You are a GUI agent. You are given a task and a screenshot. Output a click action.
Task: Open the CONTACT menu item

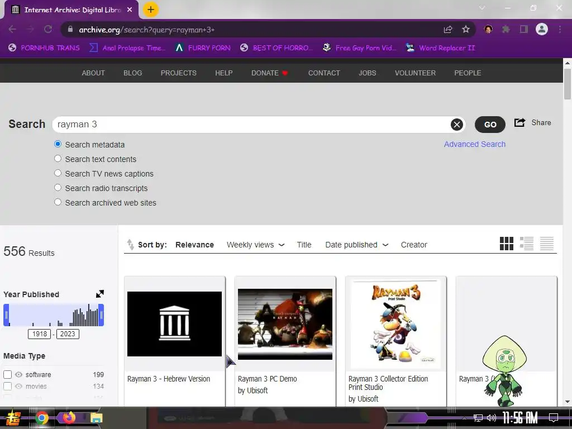(325, 73)
